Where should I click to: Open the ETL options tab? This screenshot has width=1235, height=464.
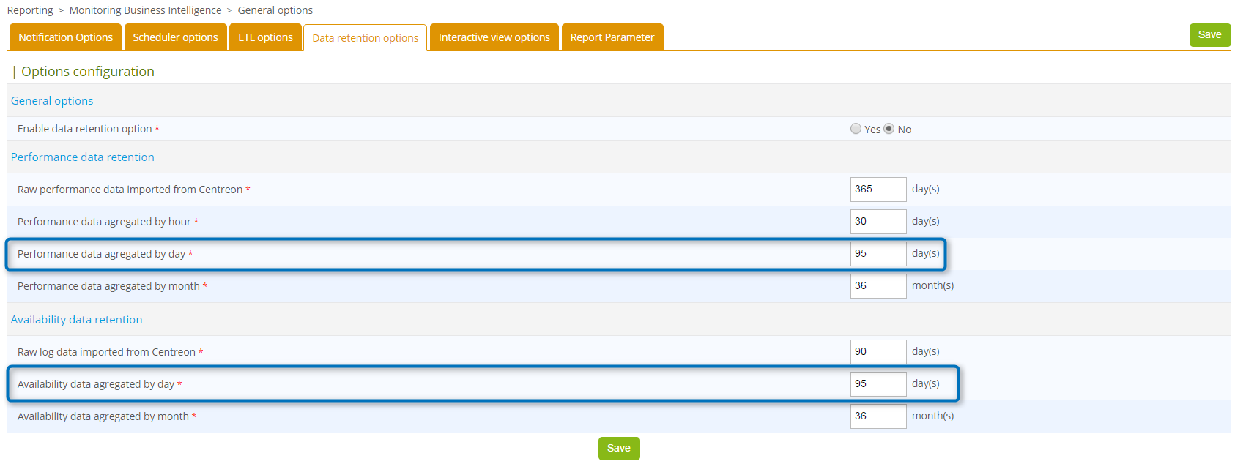tap(265, 37)
